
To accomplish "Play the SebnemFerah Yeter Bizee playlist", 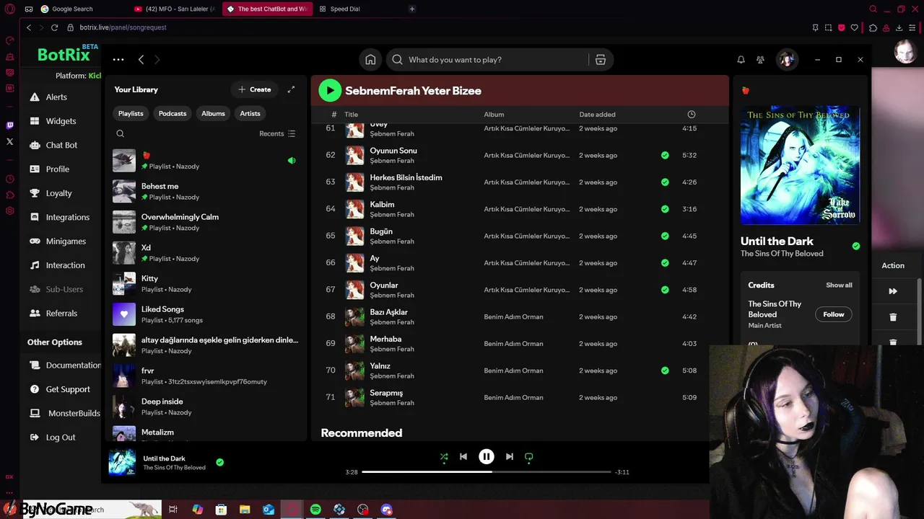I will [x=330, y=91].
